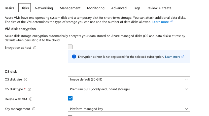Expand the OS disk type dropdown
Viewport: 209px width, 116px height.
(129, 89)
